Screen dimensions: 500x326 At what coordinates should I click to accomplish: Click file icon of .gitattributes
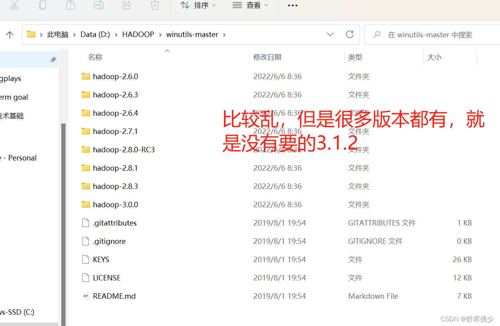(85, 223)
